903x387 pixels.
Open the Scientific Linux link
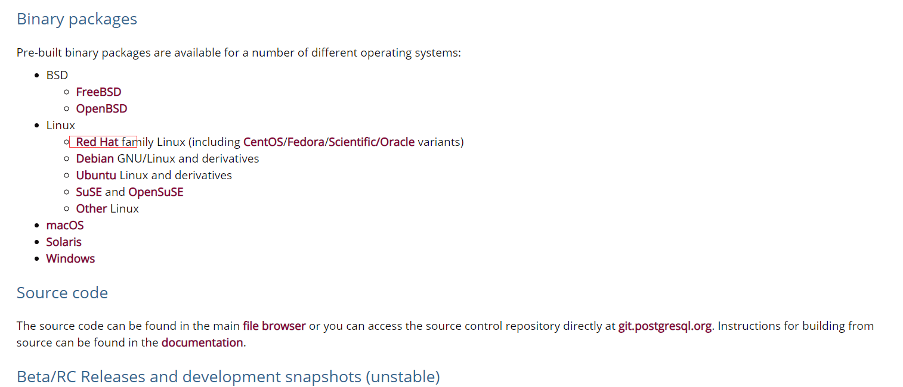click(352, 142)
